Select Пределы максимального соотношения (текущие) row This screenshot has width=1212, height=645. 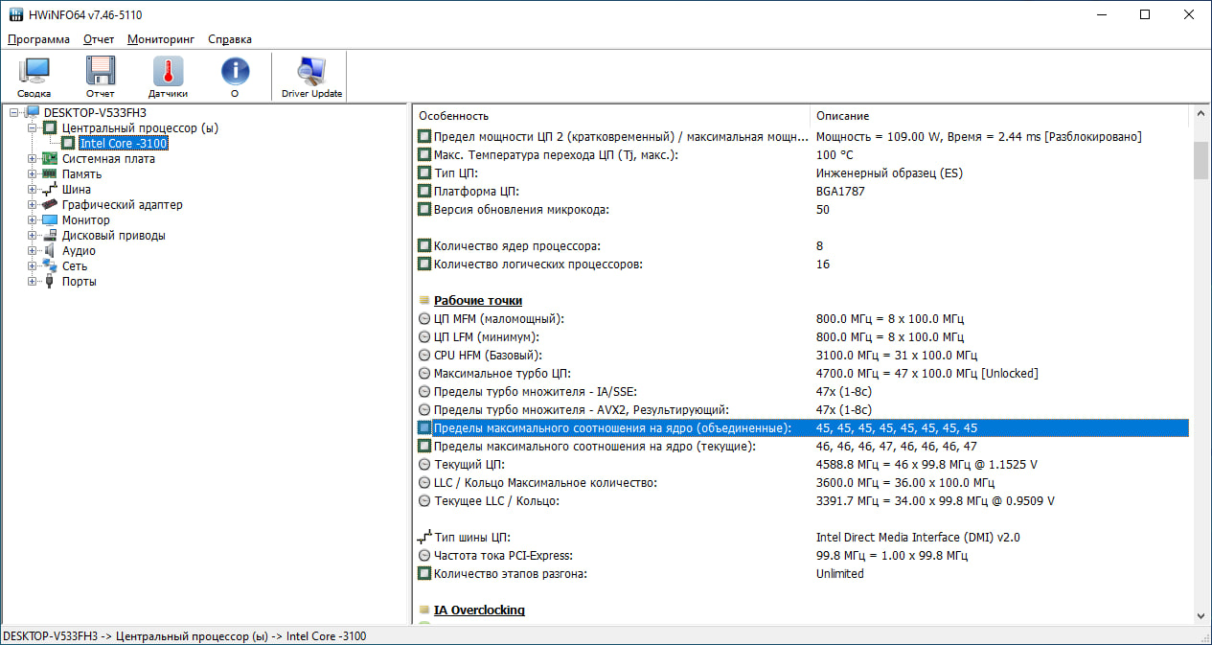pyautogui.click(x=803, y=447)
